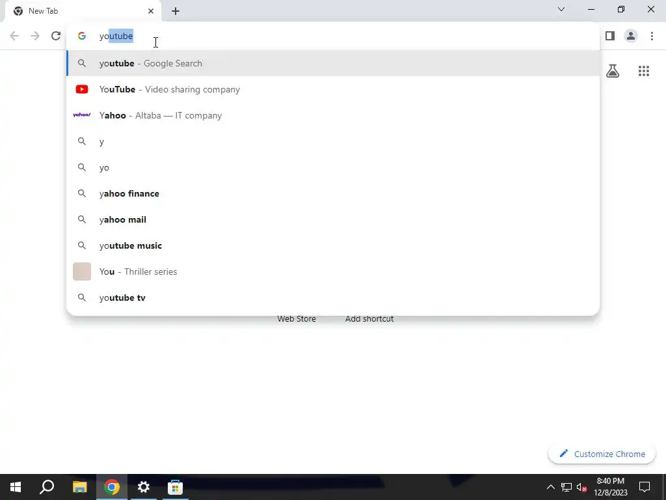Reload the current page
The width and height of the screenshot is (666, 500).
click(56, 36)
